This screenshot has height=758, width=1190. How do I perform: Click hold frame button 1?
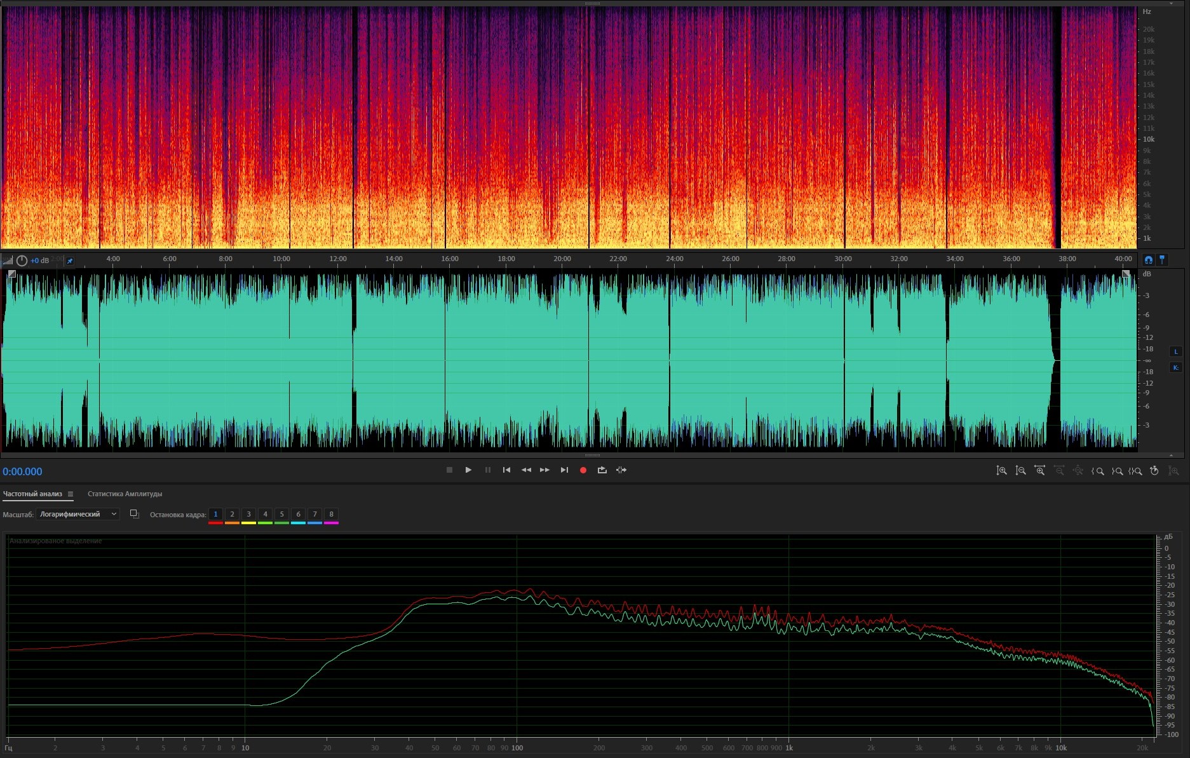(215, 514)
